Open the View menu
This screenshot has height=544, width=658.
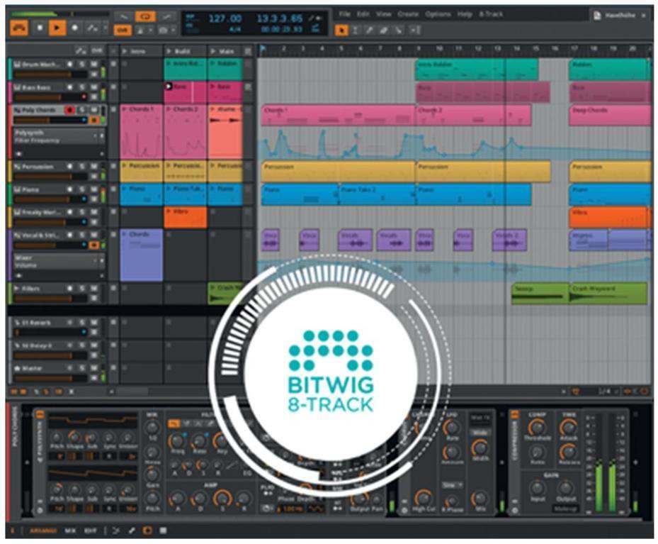coord(384,14)
